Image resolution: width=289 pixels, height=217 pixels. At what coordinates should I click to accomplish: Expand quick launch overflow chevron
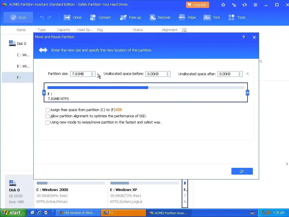tap(53, 211)
